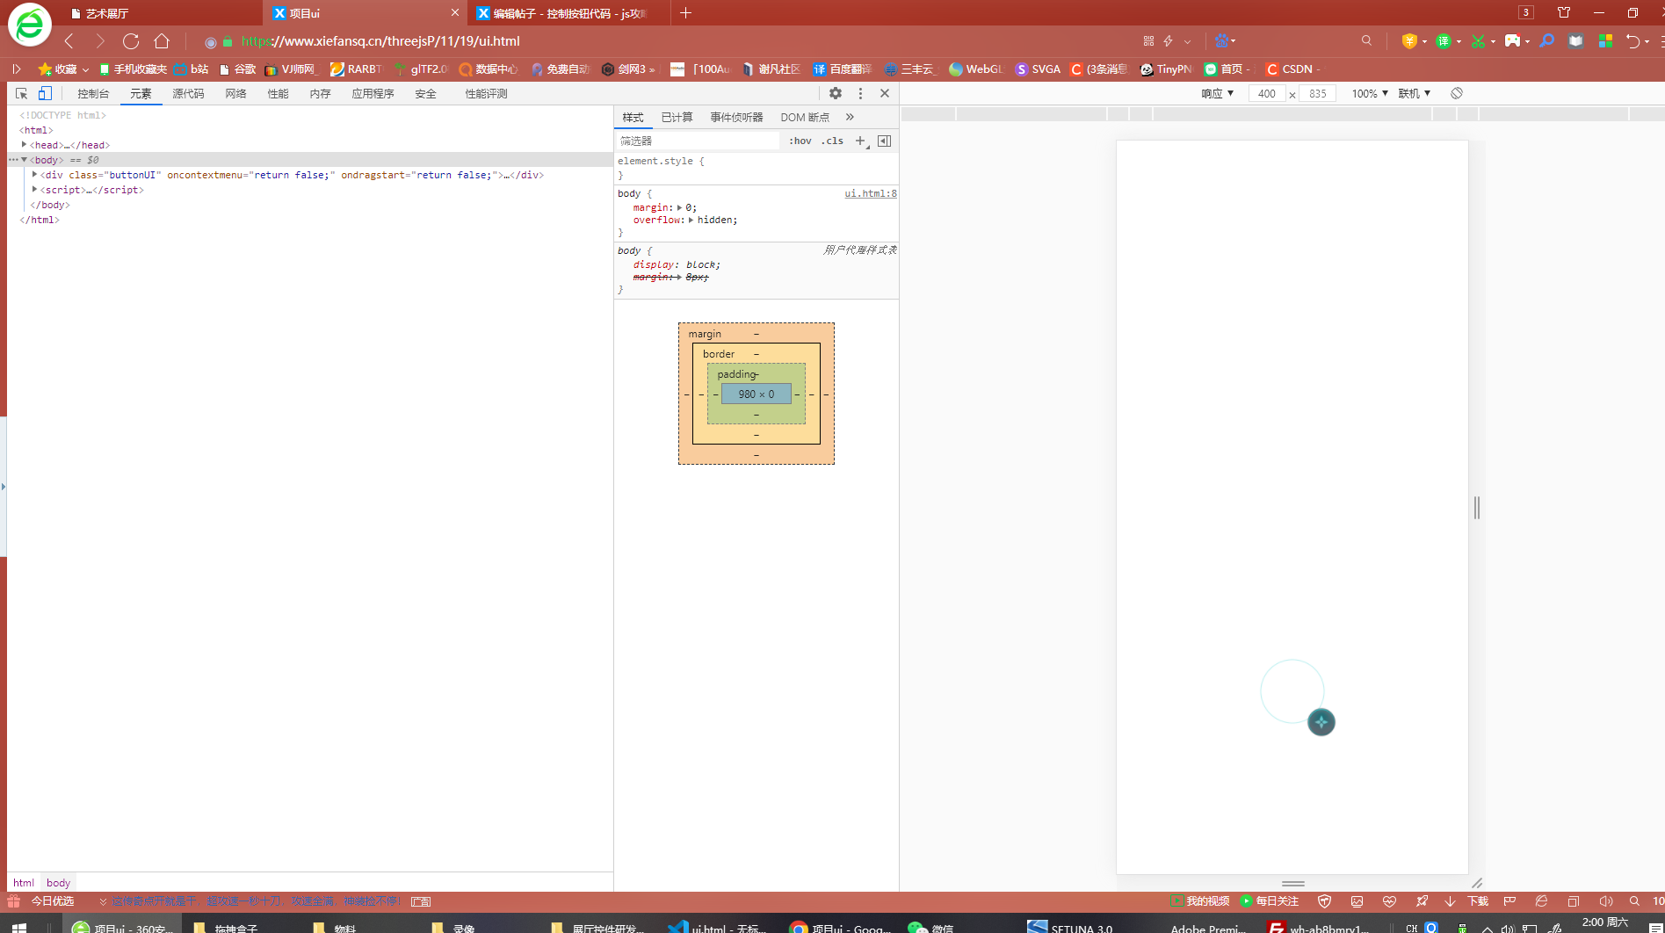
Task: Click the blue key password icon
Action: click(x=1547, y=41)
